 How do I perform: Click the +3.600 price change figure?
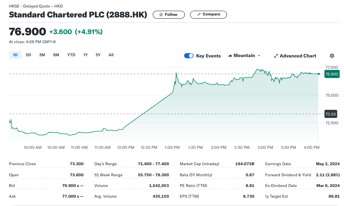[x=60, y=32]
